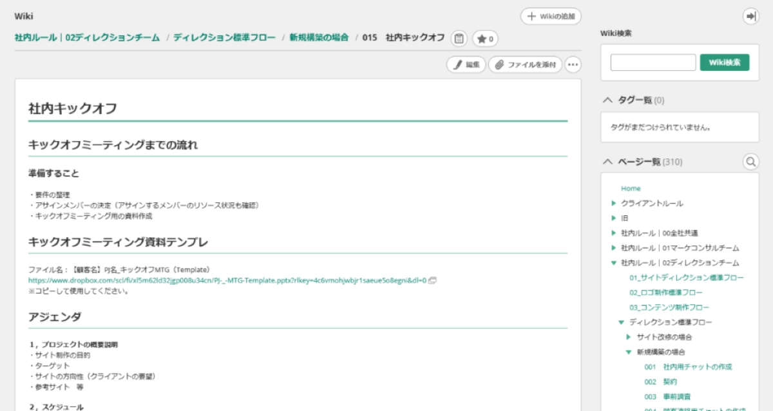Click heading キックオフミーティング資料テンプレ

click(119, 242)
